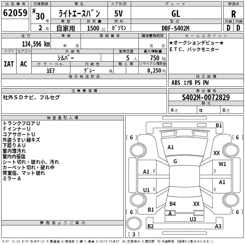The width and height of the screenshot is (245, 245).
Task: Select the interior color グレー
Action: pos(89,70)
